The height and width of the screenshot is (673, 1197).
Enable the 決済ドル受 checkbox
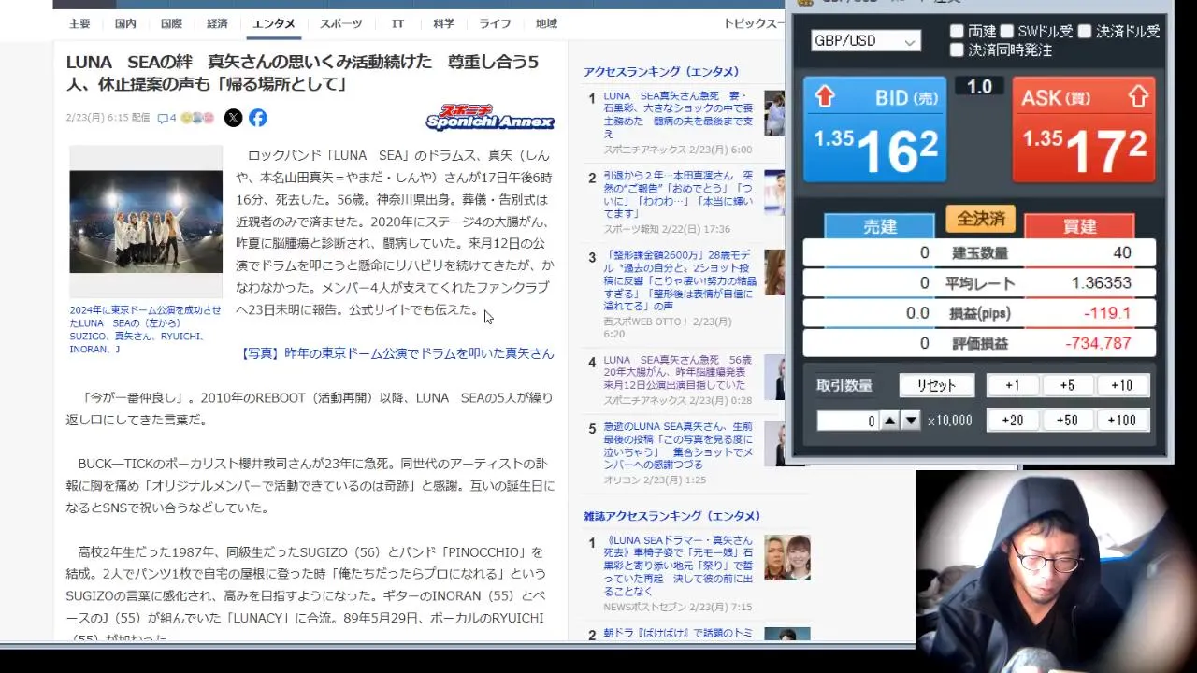click(1084, 31)
